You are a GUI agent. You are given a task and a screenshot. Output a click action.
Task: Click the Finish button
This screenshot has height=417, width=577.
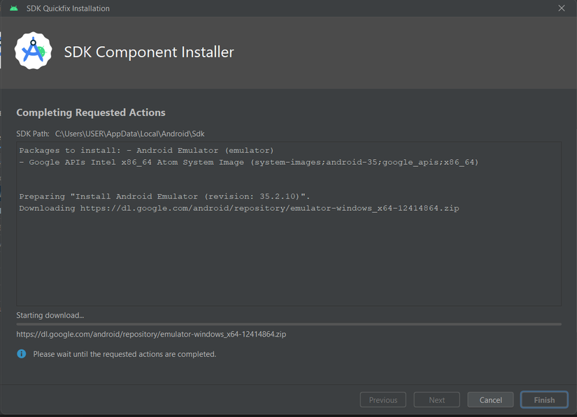[544, 400]
